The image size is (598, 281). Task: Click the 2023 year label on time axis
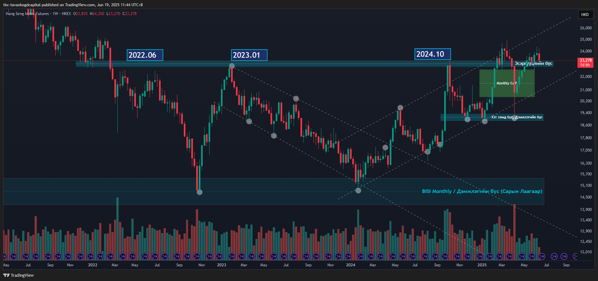click(x=222, y=265)
